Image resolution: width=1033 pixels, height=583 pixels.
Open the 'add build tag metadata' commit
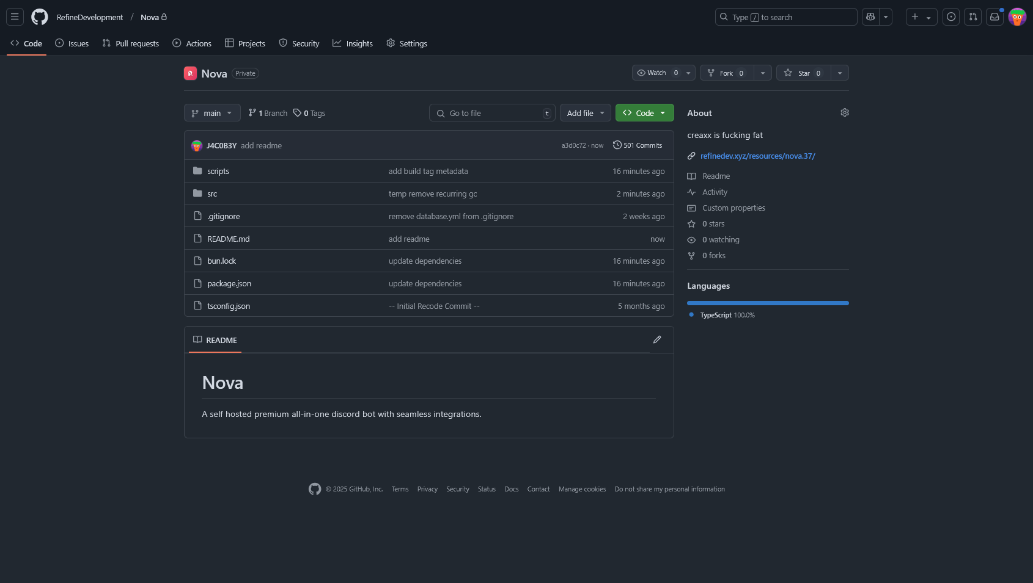428,171
